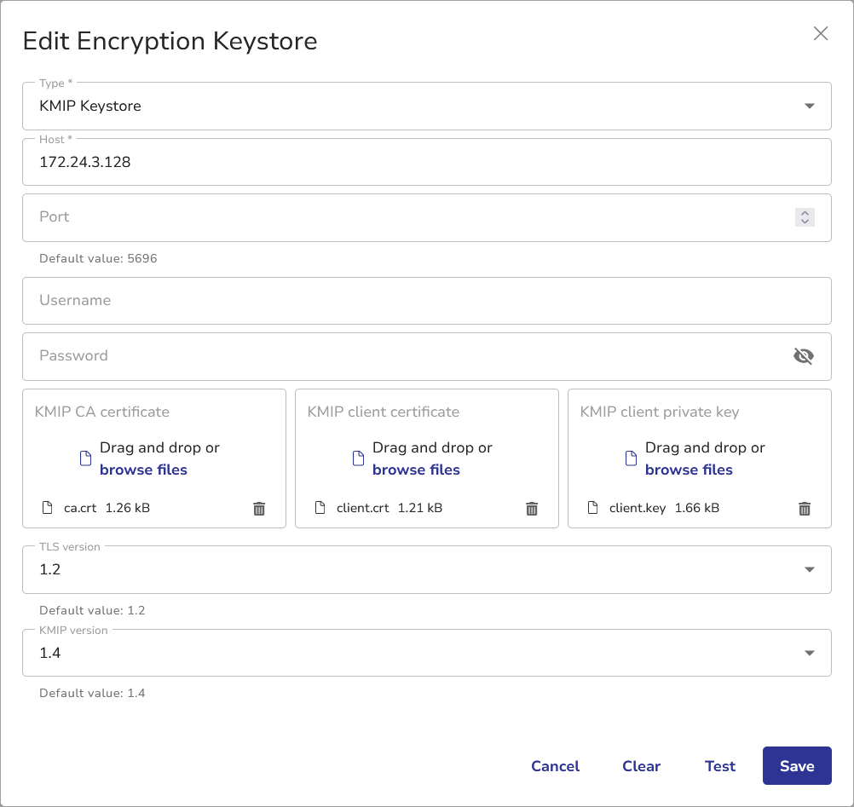Screen dimensions: 854x807
Task: Click the Host field with 172.24.3.128
Action: coord(426,162)
